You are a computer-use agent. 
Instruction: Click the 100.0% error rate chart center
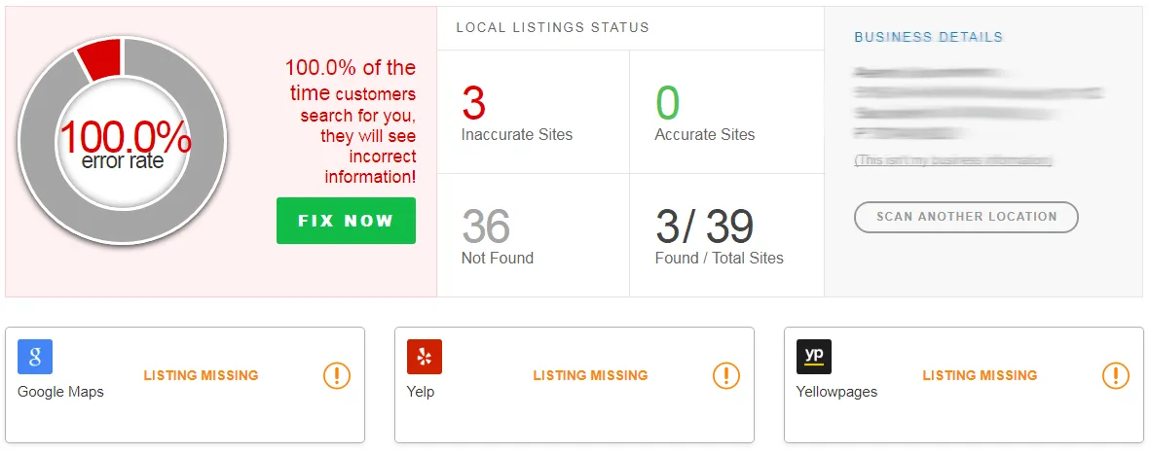[123, 144]
